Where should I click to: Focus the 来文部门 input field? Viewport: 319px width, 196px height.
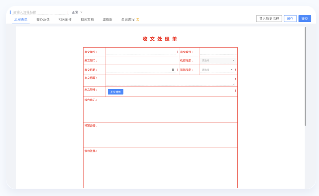click(142, 60)
